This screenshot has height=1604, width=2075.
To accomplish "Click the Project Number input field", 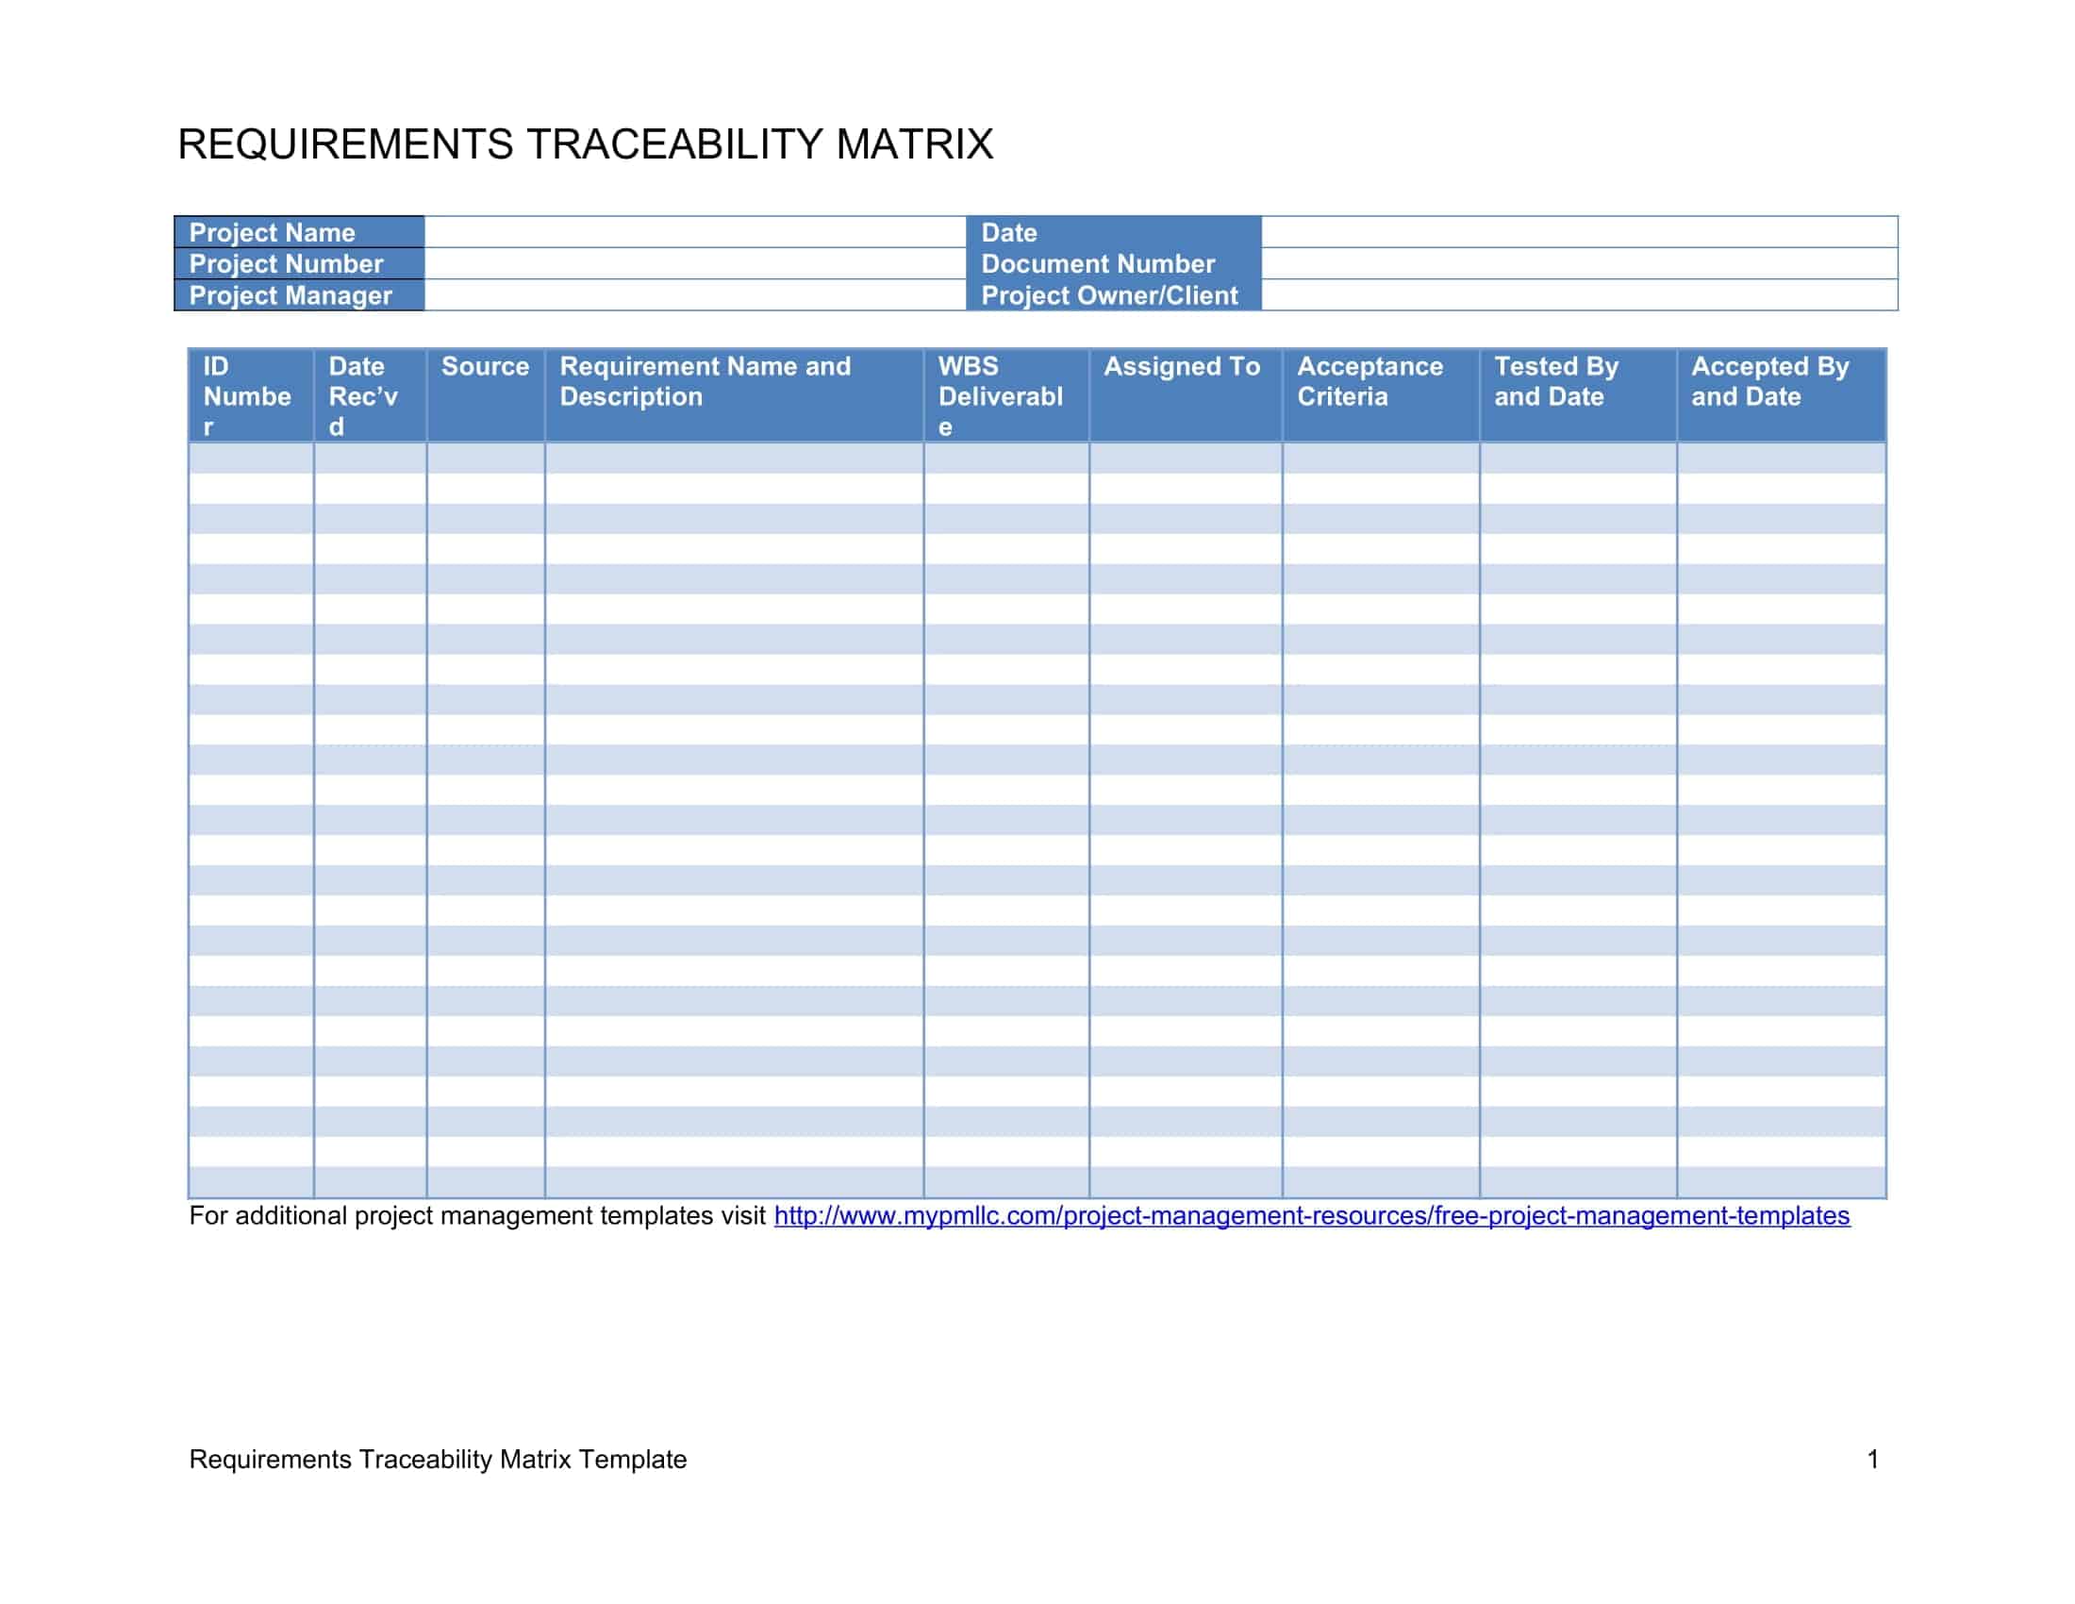I will coord(694,263).
